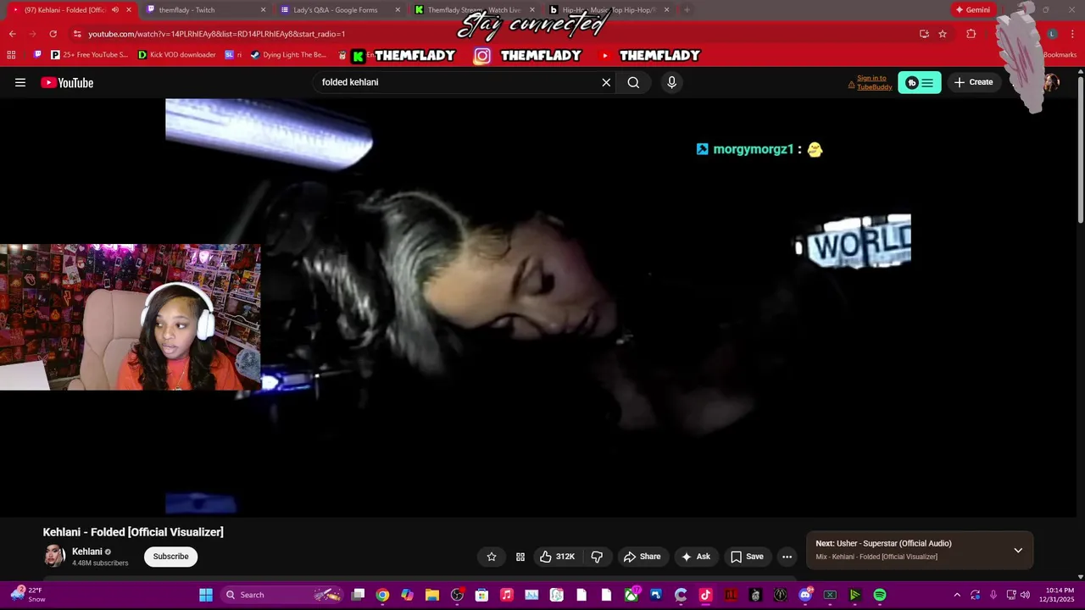Go back in browser history
The height and width of the screenshot is (610, 1085).
[12, 34]
